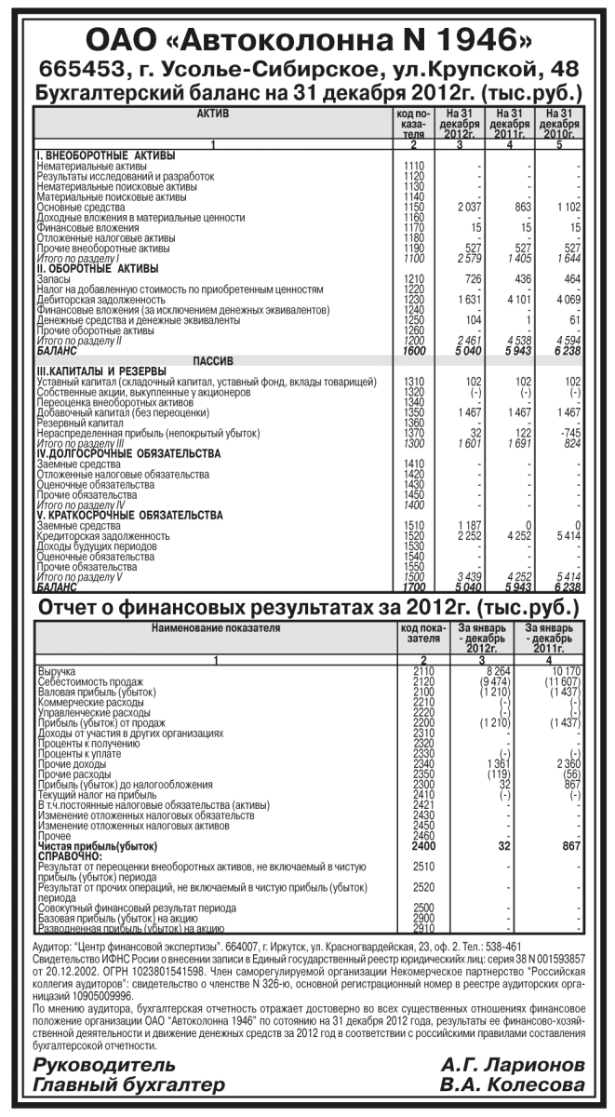Click the heading Отчет о финансовых результатах за 2012г.
Image resolution: width=615 pixels, height=1117 pixels.
pos(307,608)
